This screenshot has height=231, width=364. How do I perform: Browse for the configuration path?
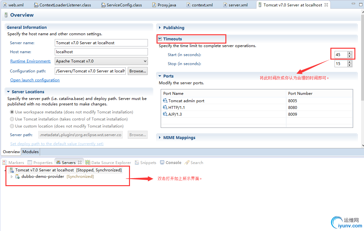[x=138, y=71]
